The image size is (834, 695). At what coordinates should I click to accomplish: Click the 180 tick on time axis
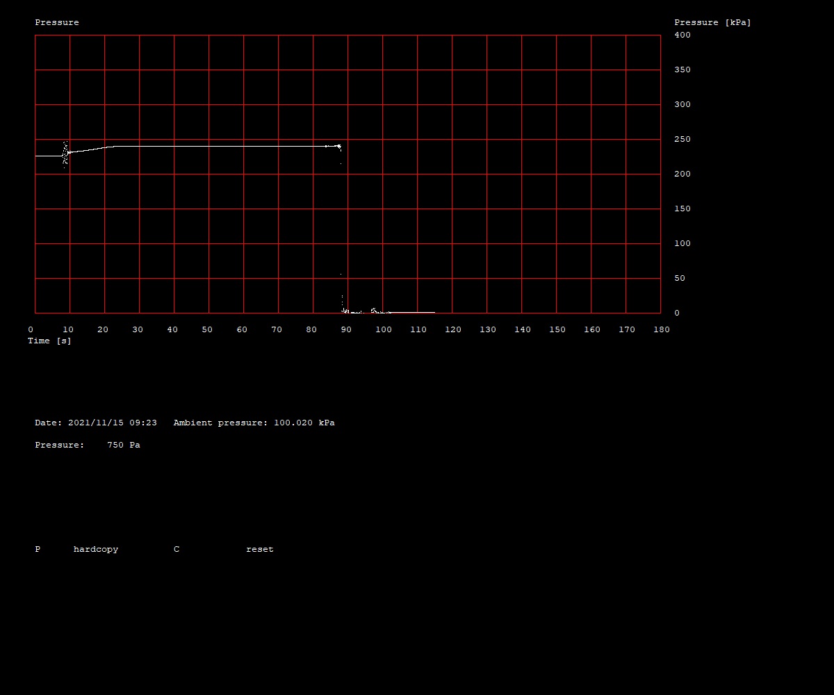[x=662, y=329]
